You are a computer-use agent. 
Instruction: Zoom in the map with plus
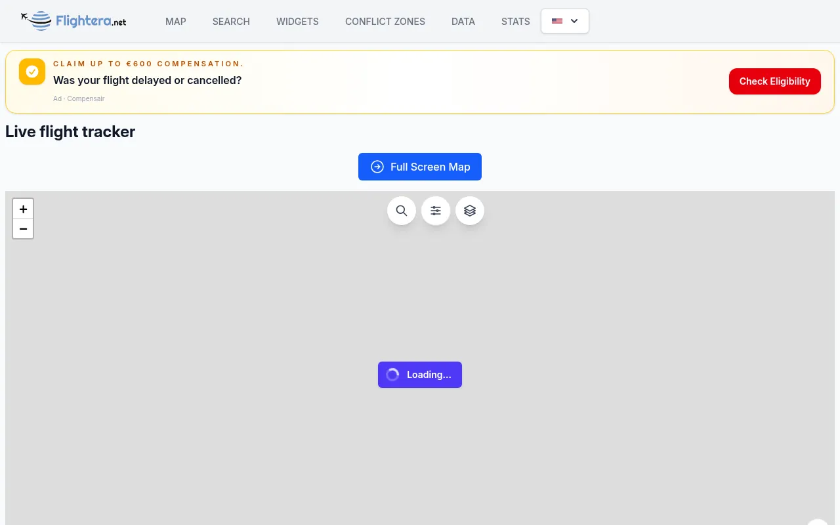[x=23, y=209]
